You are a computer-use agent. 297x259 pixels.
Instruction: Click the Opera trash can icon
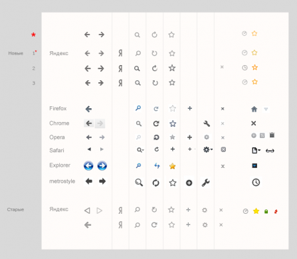coord(272,135)
